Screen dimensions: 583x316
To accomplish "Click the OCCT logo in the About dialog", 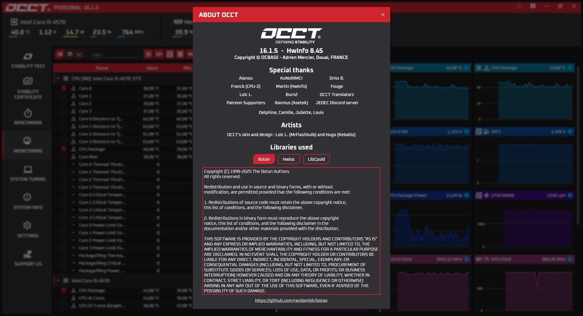I will click(291, 36).
